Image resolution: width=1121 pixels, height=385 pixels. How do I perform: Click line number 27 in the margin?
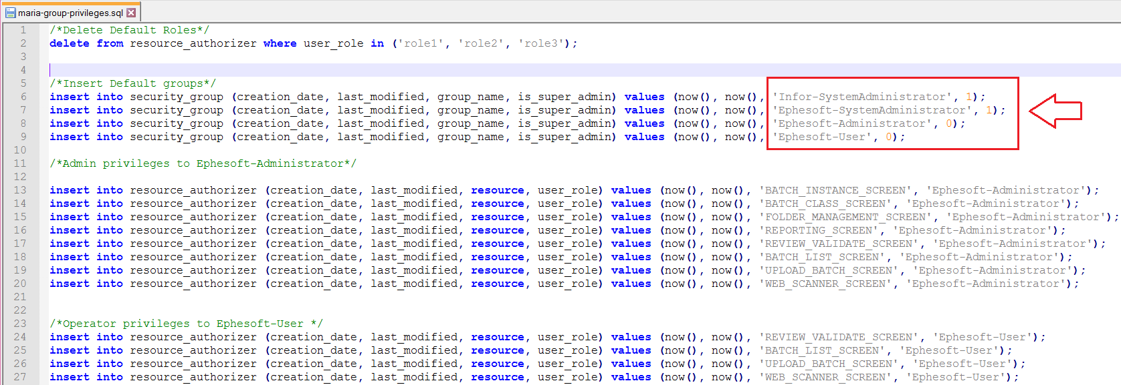20,377
